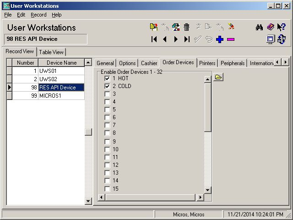This screenshot has height=220, width=293.
Task: Click the grayed save checkmark icon
Action: point(198,39)
